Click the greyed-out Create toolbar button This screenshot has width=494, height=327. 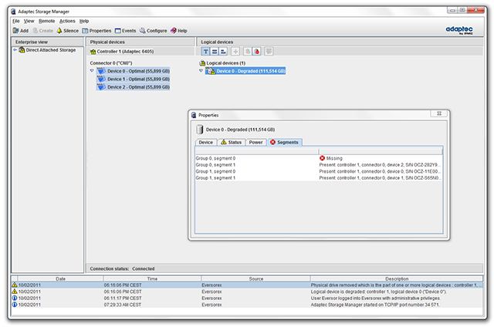coord(43,31)
